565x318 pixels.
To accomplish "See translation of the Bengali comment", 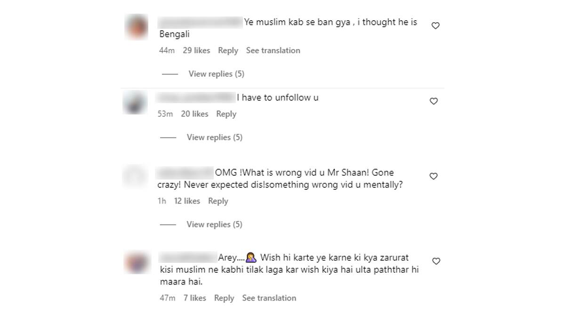I will pos(273,50).
